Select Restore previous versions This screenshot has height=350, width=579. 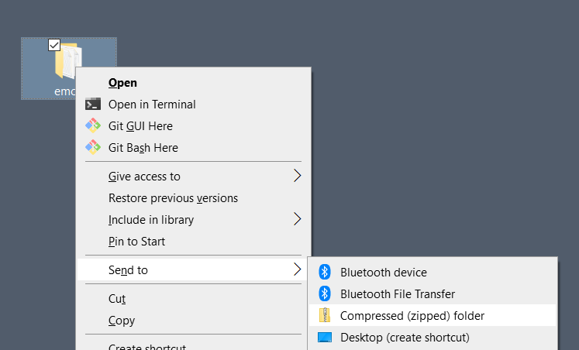173,198
